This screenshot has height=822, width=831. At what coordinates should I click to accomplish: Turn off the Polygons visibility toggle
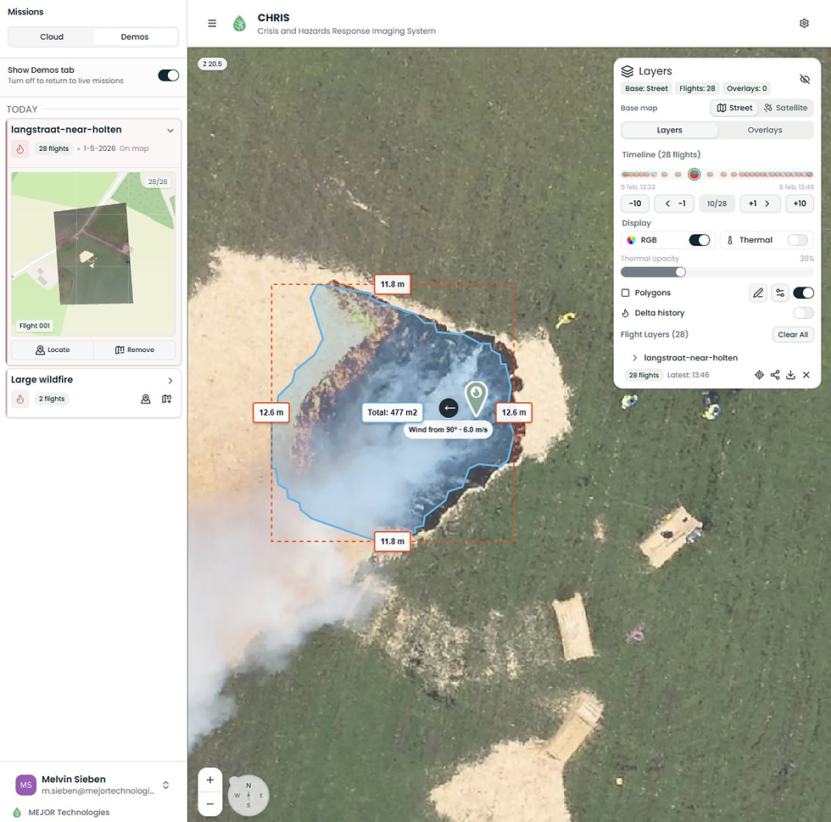804,293
